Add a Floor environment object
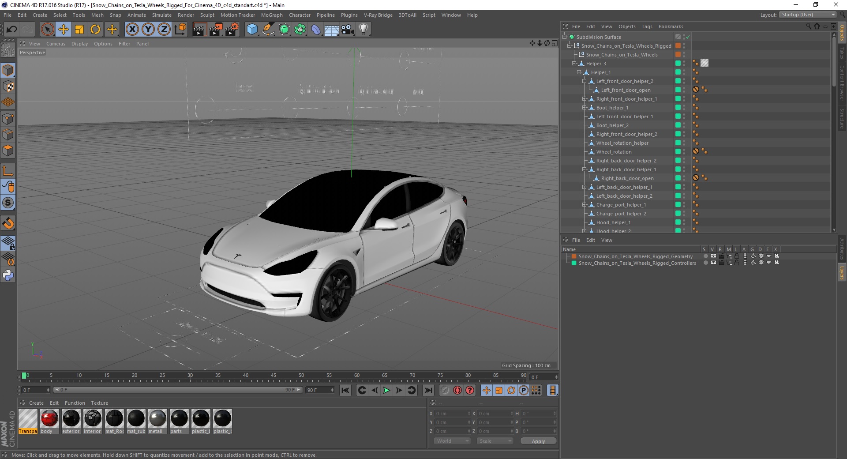 click(x=331, y=30)
